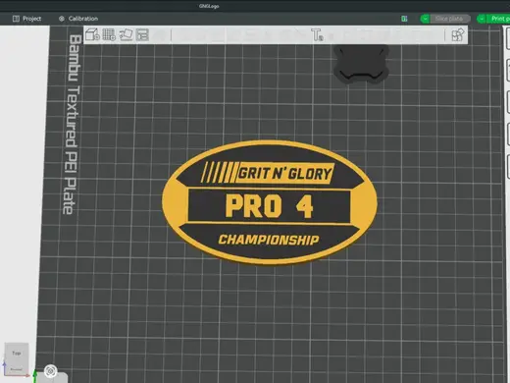The width and height of the screenshot is (510, 383).
Task: Open the Project tab
Action: [26, 19]
